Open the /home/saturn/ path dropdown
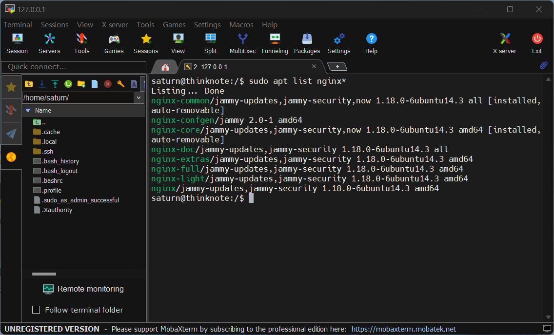554x335 pixels. pyautogui.click(x=139, y=98)
